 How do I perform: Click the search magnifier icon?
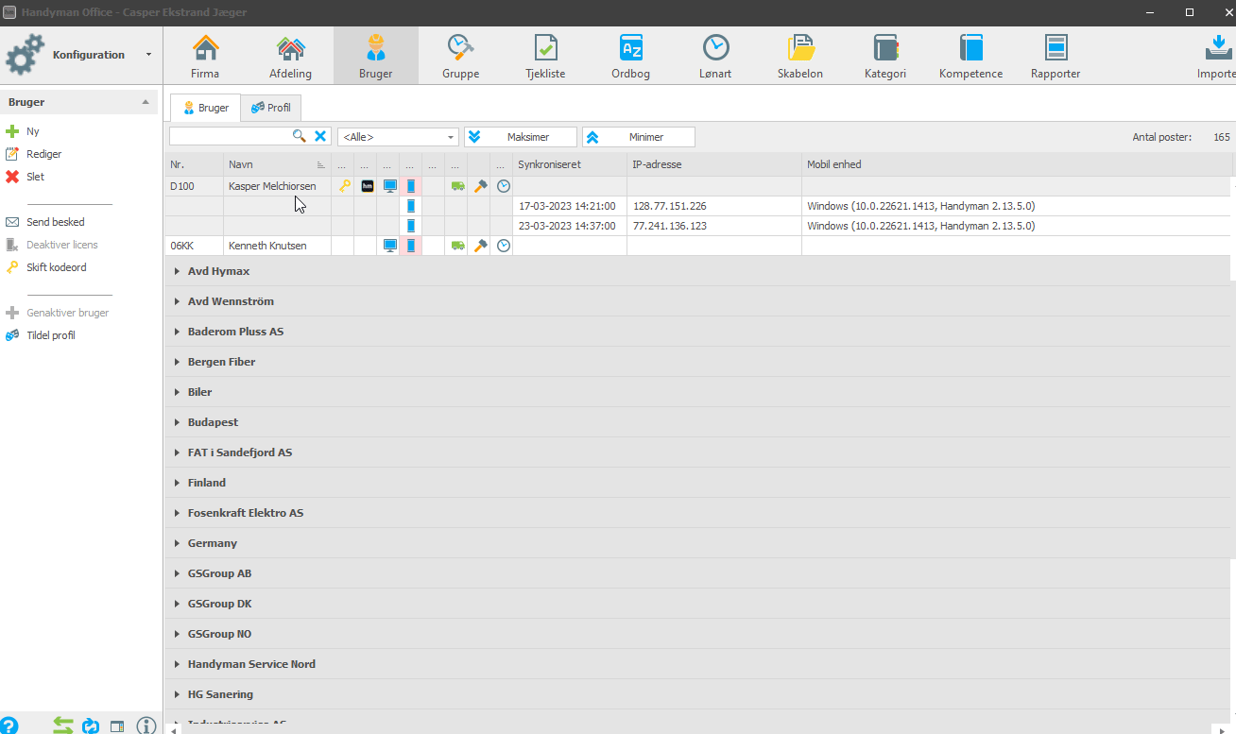coord(300,136)
